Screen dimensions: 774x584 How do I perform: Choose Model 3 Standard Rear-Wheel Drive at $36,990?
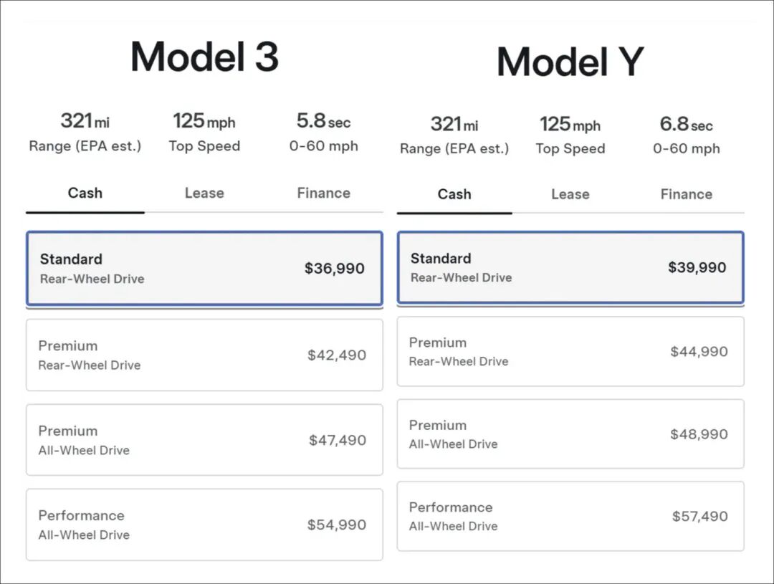pyautogui.click(x=204, y=269)
